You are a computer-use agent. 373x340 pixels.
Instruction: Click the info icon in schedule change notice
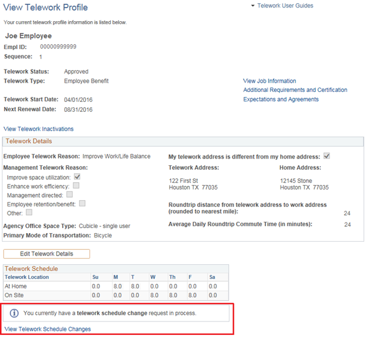(15, 313)
